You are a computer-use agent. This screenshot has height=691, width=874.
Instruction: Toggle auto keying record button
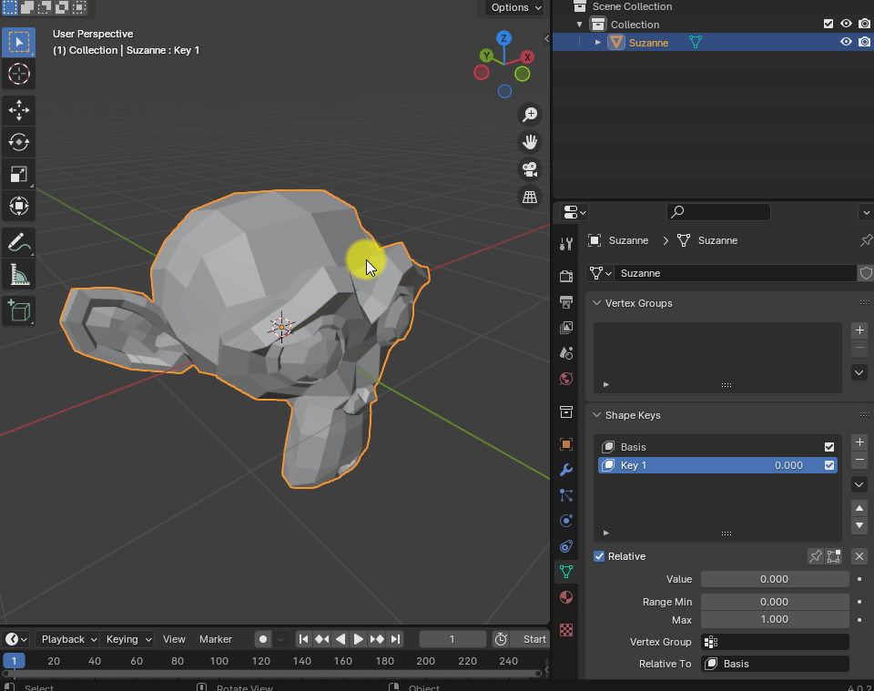pyautogui.click(x=263, y=639)
